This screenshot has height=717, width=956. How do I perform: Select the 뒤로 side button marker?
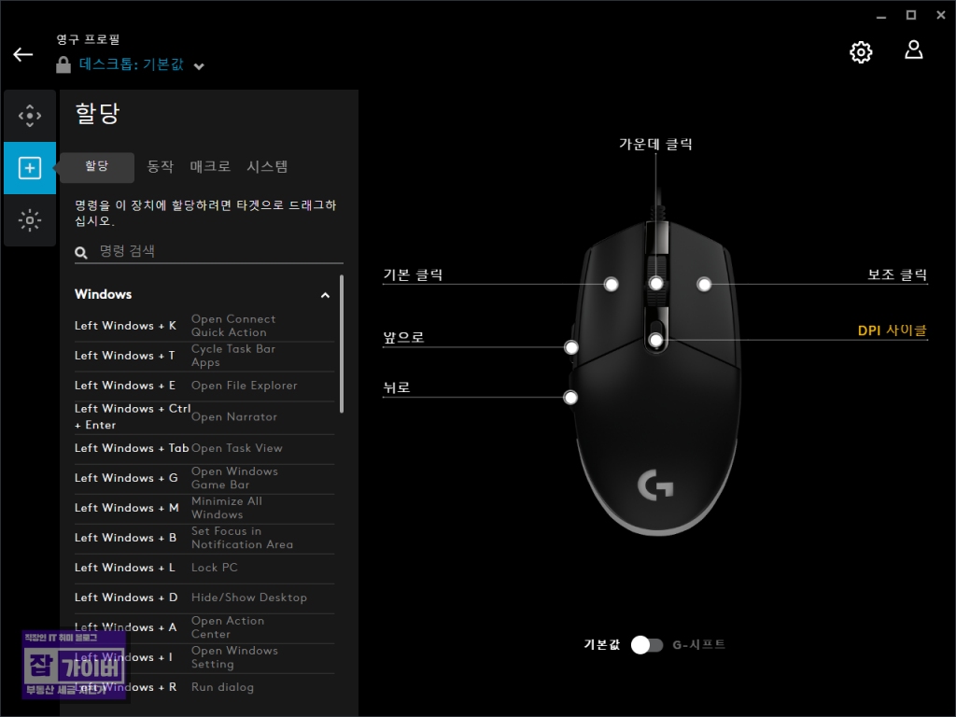click(x=570, y=398)
